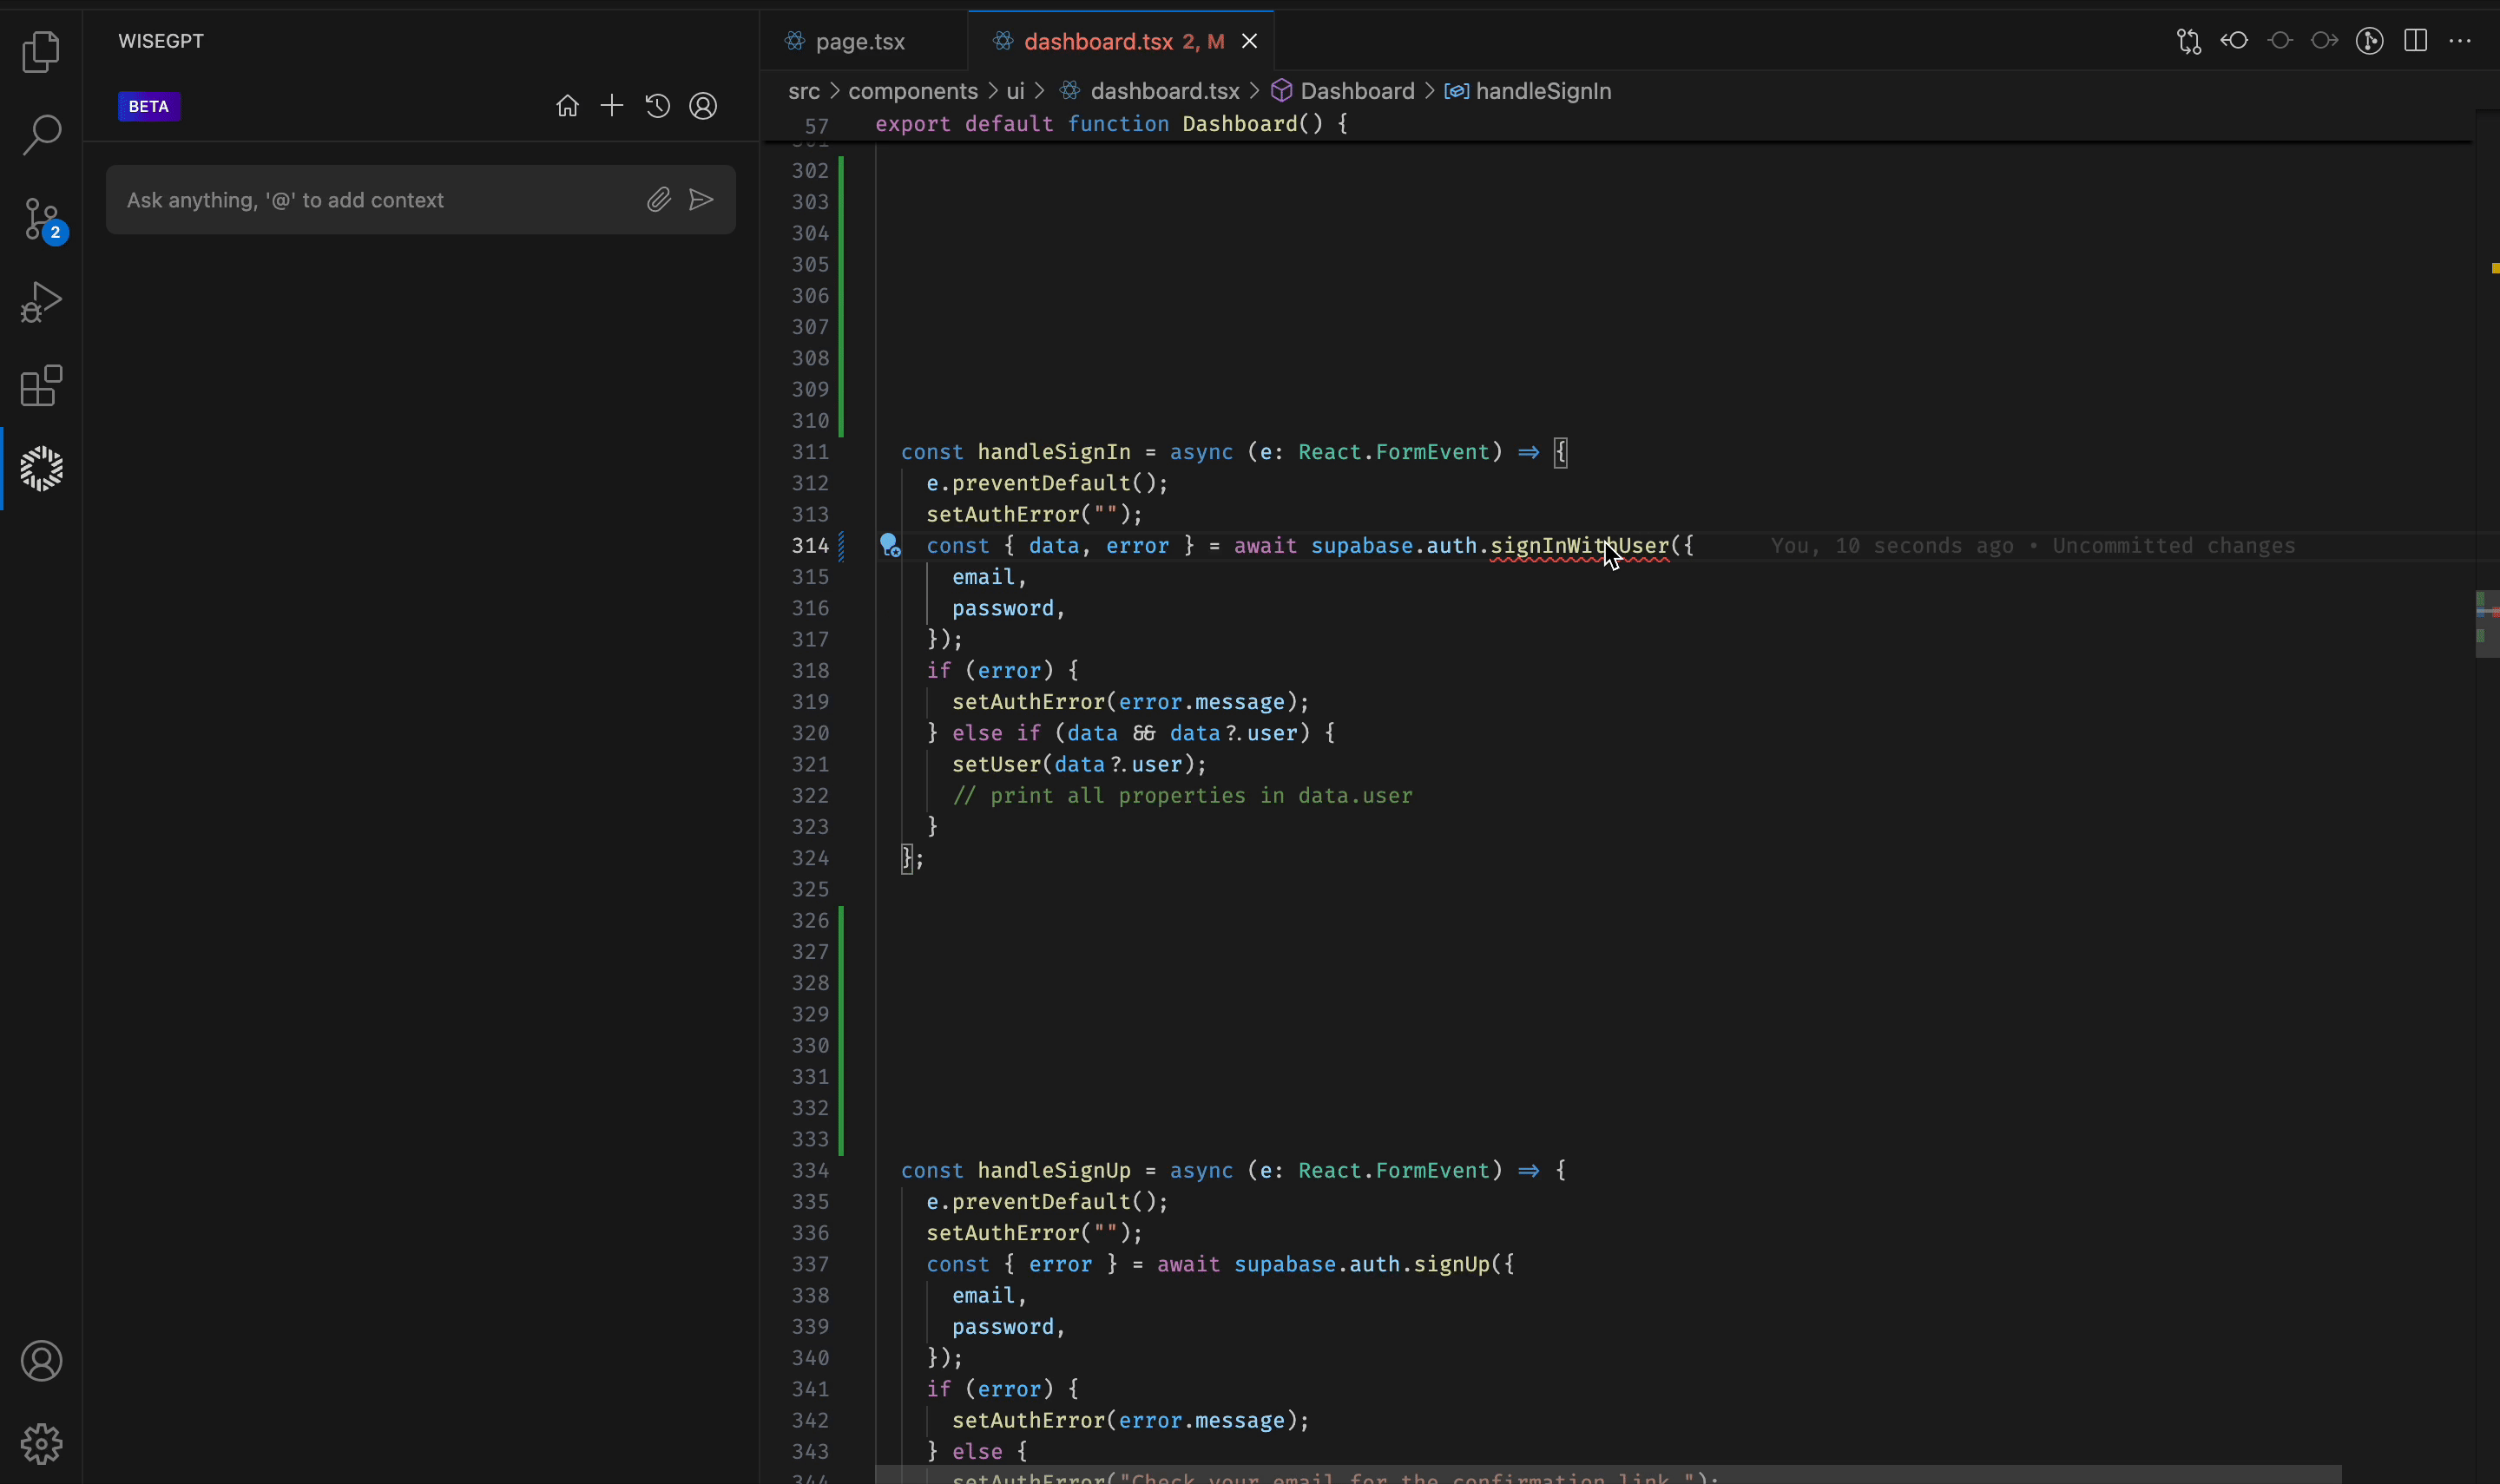Click the attach context icon in chat
The image size is (2500, 1484).
(655, 200)
